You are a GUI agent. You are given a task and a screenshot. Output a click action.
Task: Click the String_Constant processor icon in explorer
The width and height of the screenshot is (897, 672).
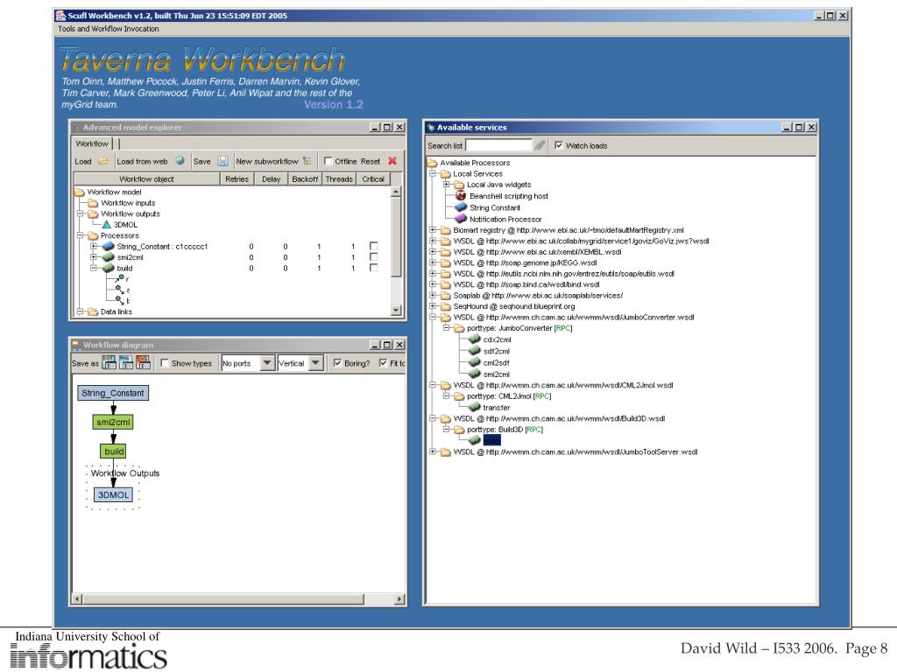108,246
